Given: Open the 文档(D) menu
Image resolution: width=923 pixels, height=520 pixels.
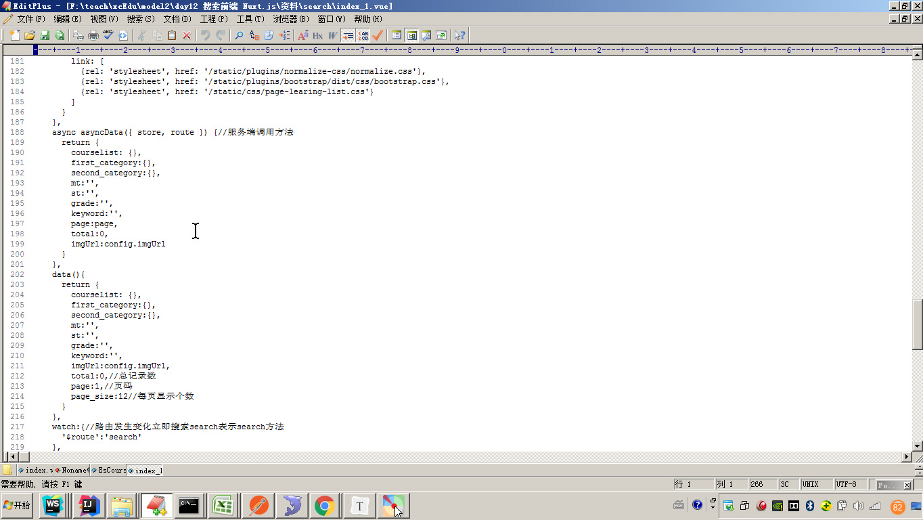Looking at the screenshot, I should pyautogui.click(x=177, y=19).
